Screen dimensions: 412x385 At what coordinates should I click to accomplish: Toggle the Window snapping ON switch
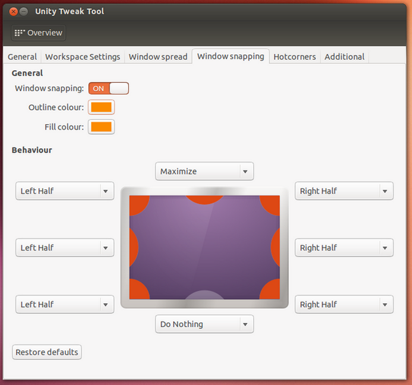coord(109,89)
